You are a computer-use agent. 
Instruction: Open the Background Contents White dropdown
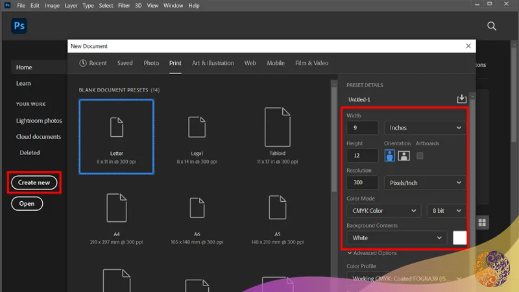(x=397, y=237)
